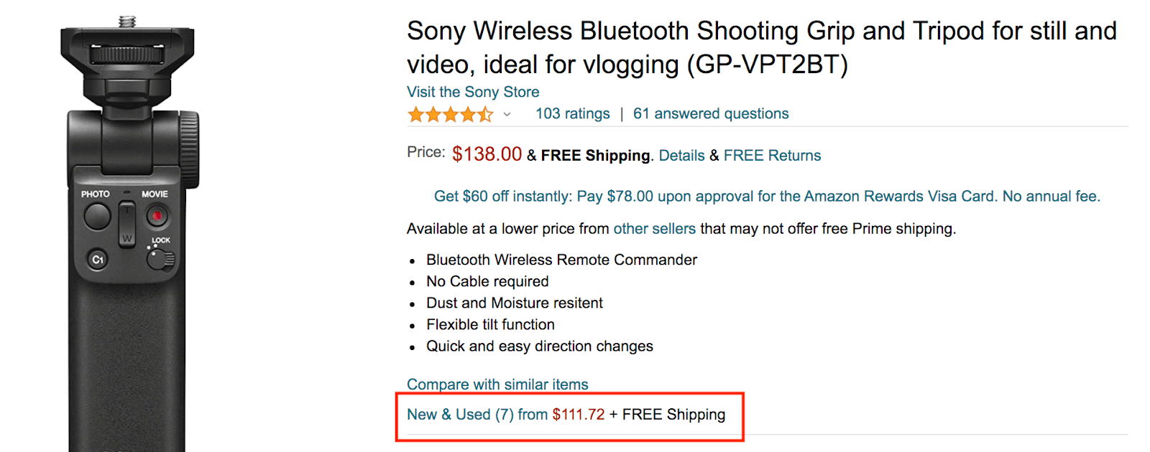This screenshot has width=1150, height=452.
Task: Click the 4.5-star rating icons
Action: (x=451, y=114)
